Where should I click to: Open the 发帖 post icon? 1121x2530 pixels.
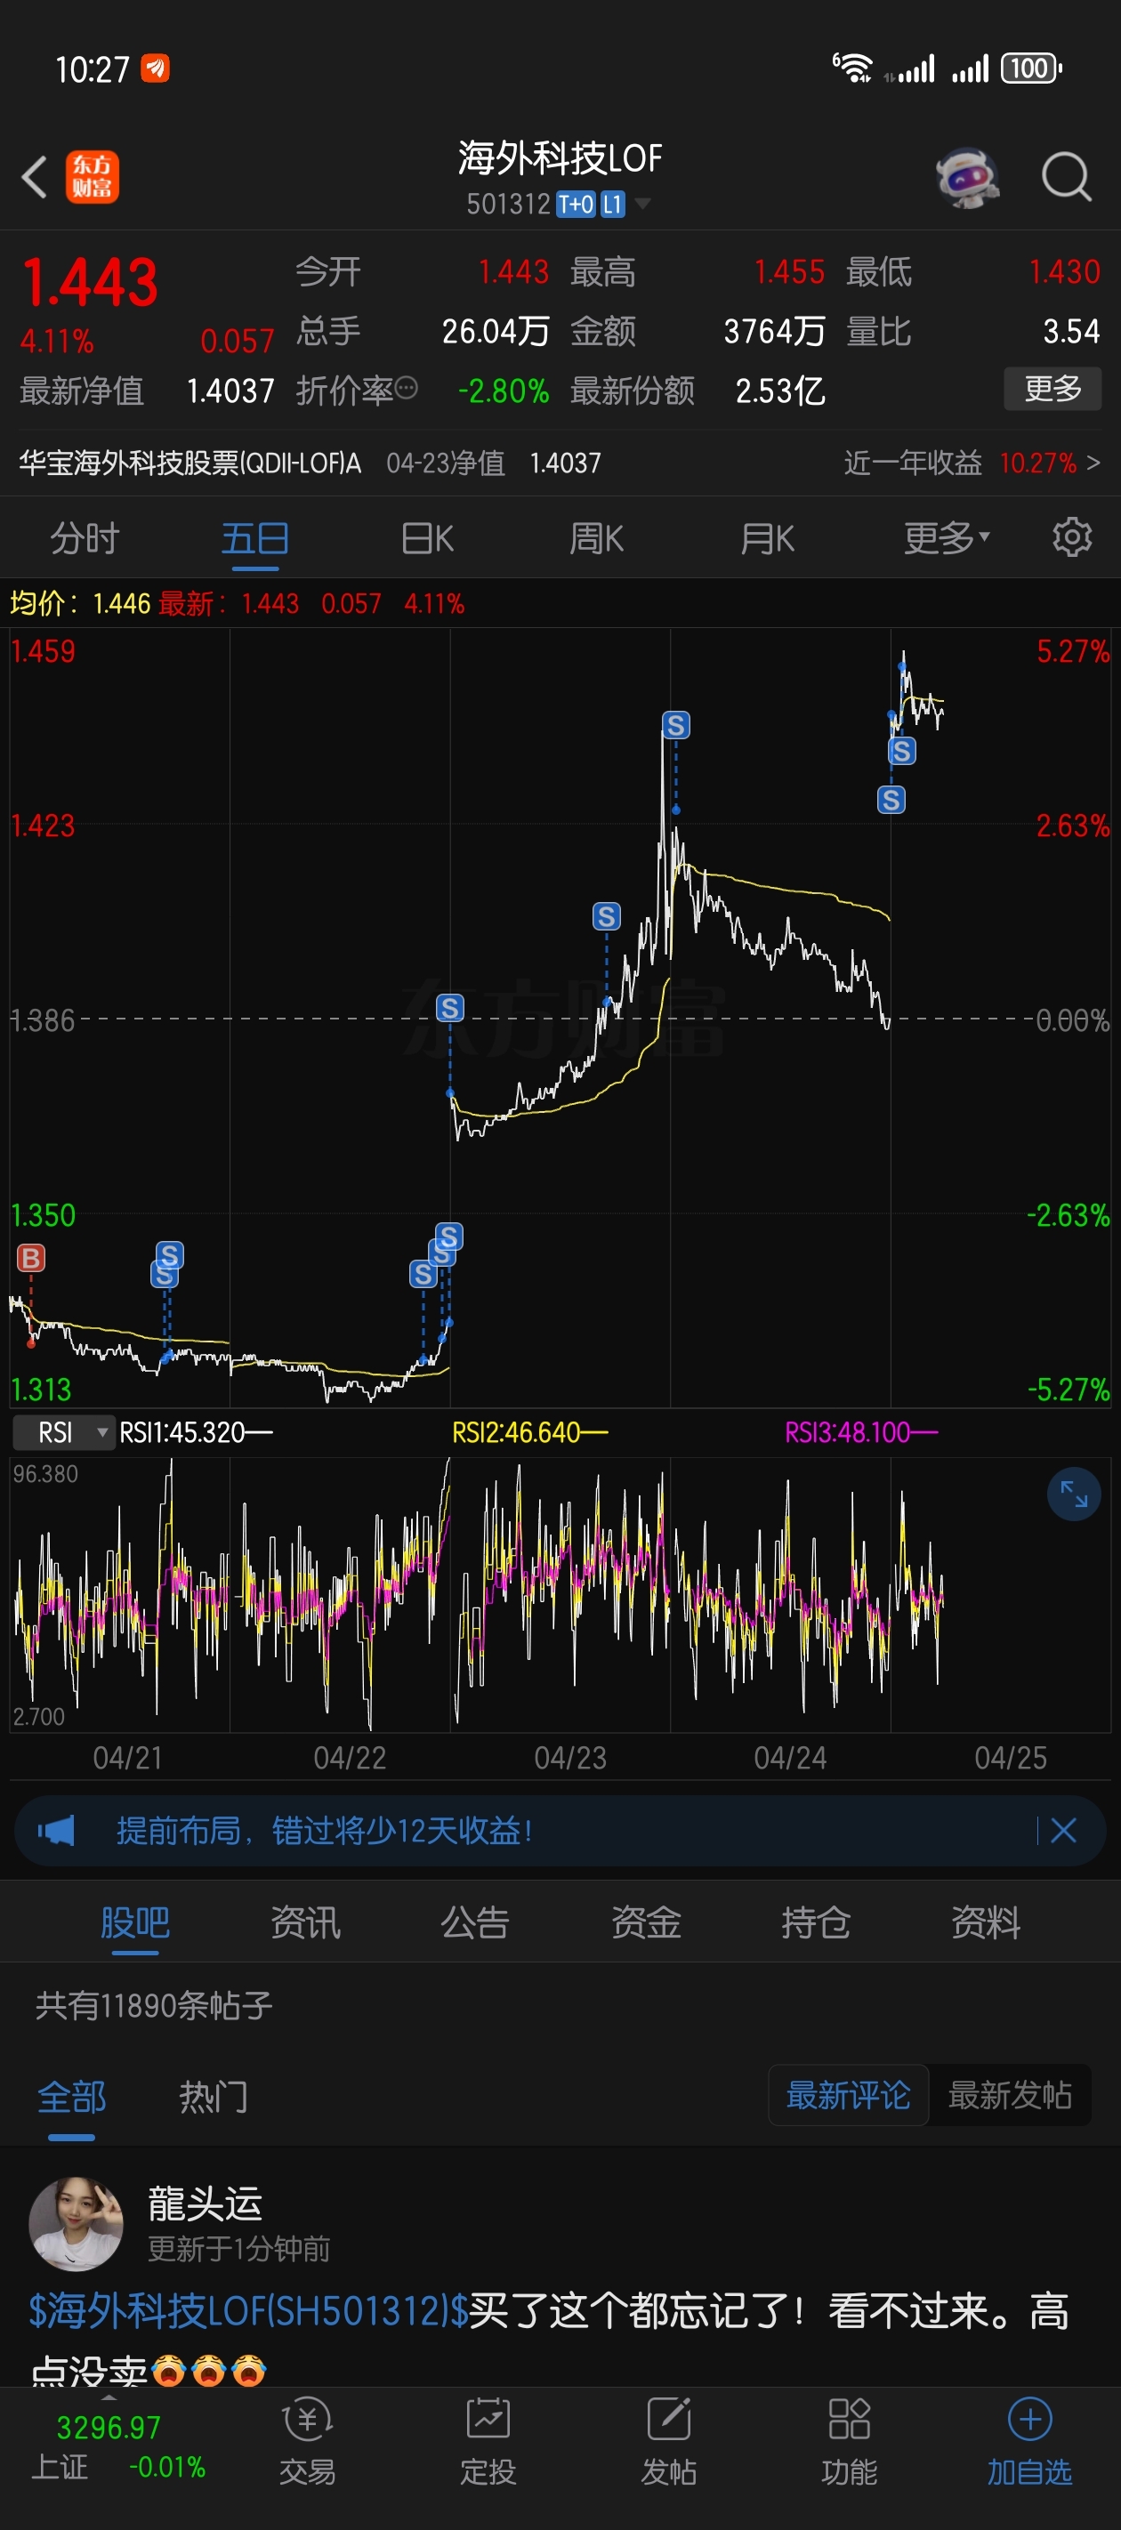[x=669, y=2441]
